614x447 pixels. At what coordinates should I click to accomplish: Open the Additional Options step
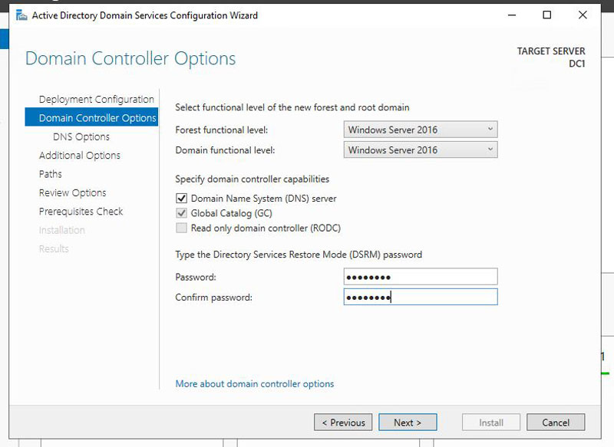(x=80, y=155)
